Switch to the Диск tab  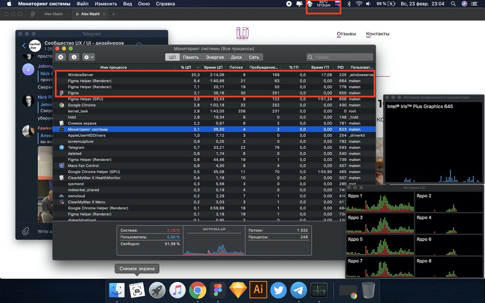236,57
